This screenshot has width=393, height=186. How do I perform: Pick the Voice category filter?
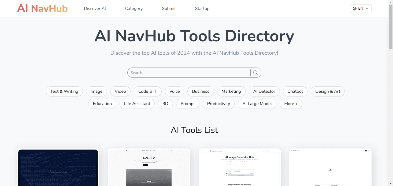tap(174, 91)
